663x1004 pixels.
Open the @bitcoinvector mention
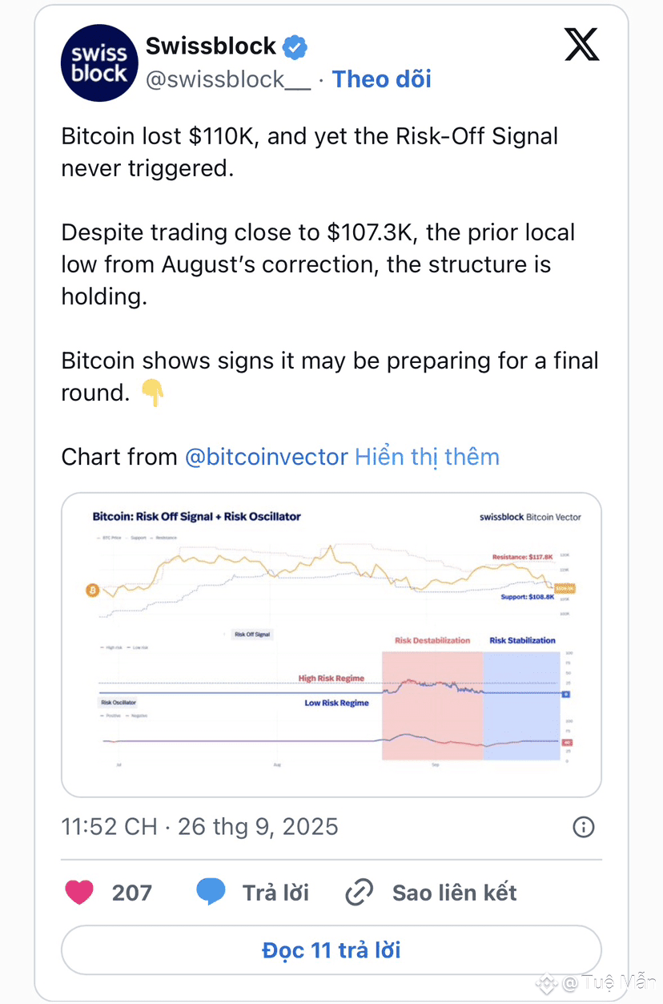point(267,457)
